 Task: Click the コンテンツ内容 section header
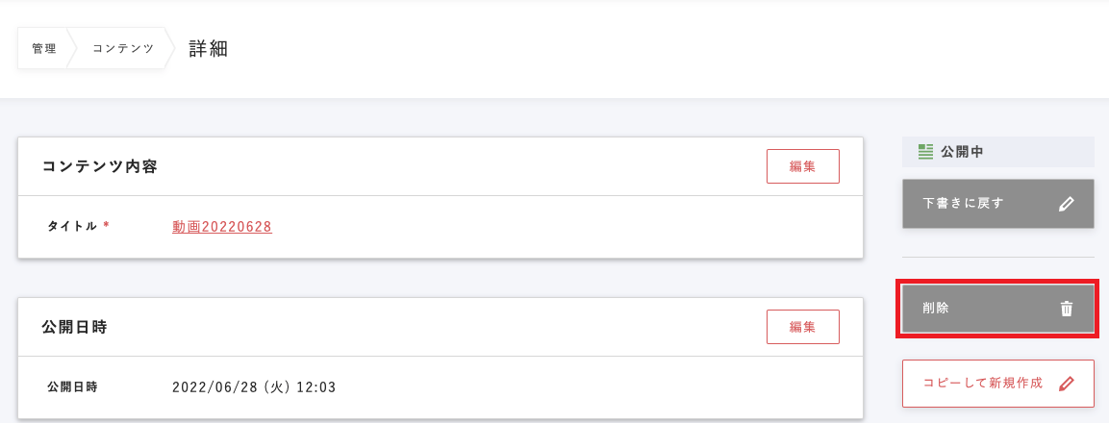(100, 166)
